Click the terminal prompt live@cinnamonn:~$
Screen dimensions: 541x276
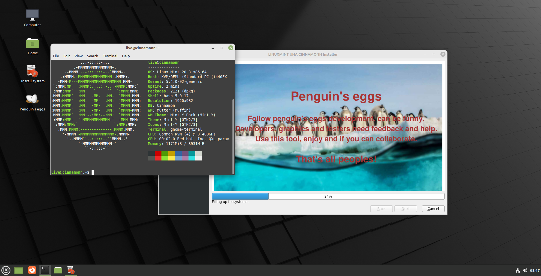click(x=70, y=172)
